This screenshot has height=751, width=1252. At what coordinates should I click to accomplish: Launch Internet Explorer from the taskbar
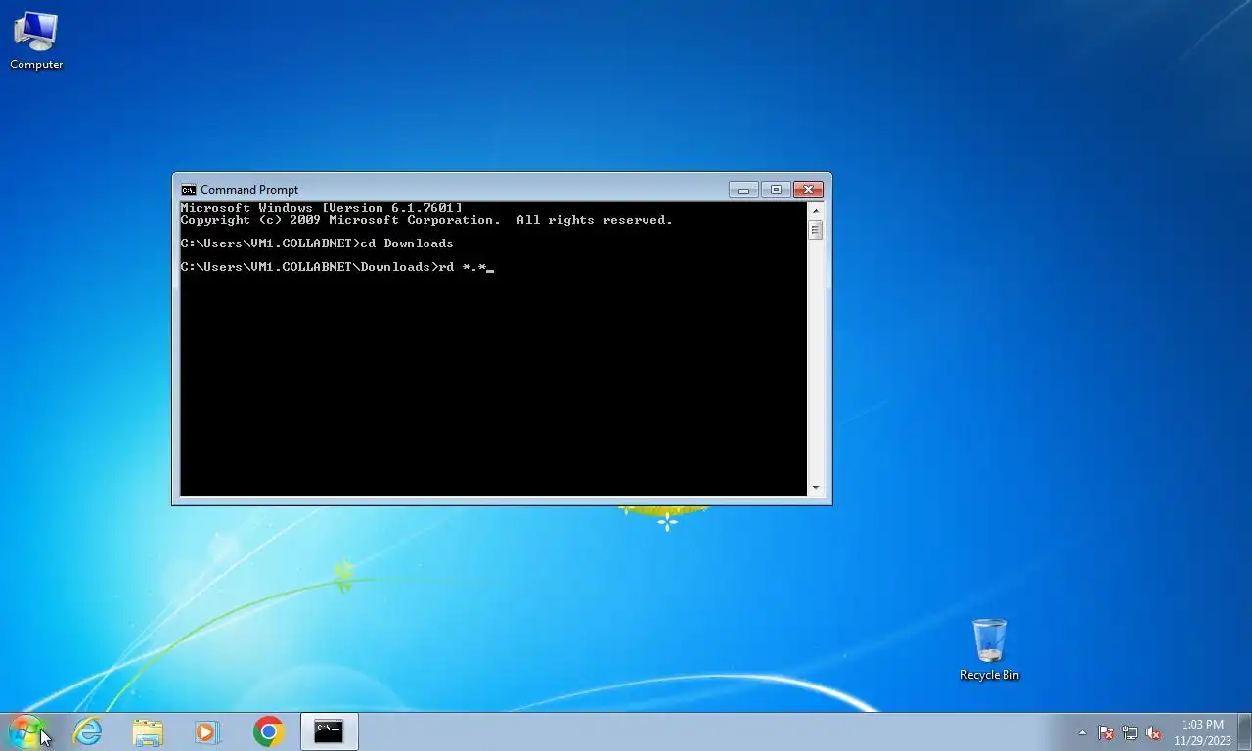point(88,731)
